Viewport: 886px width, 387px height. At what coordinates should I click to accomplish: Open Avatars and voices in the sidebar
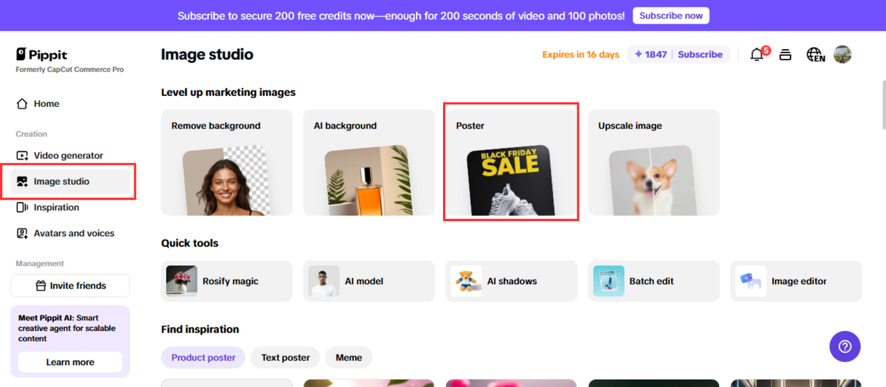pos(73,233)
